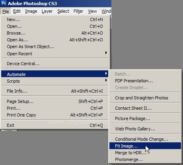This screenshot has width=183, height=165.
Task: Open the Layer menu
Action: (x=47, y=12)
